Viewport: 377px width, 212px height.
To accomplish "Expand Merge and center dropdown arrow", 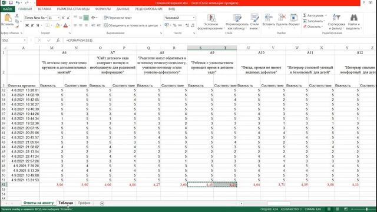I will click(x=160, y=25).
